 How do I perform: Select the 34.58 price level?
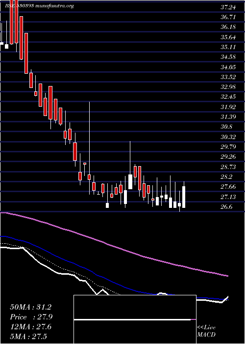click(228, 57)
